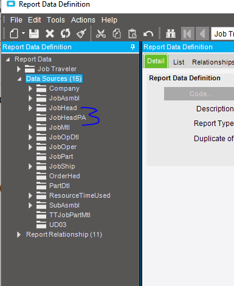Viewport: 234px width, 286px height.
Task: Open the Help menu
Action: coord(109,20)
